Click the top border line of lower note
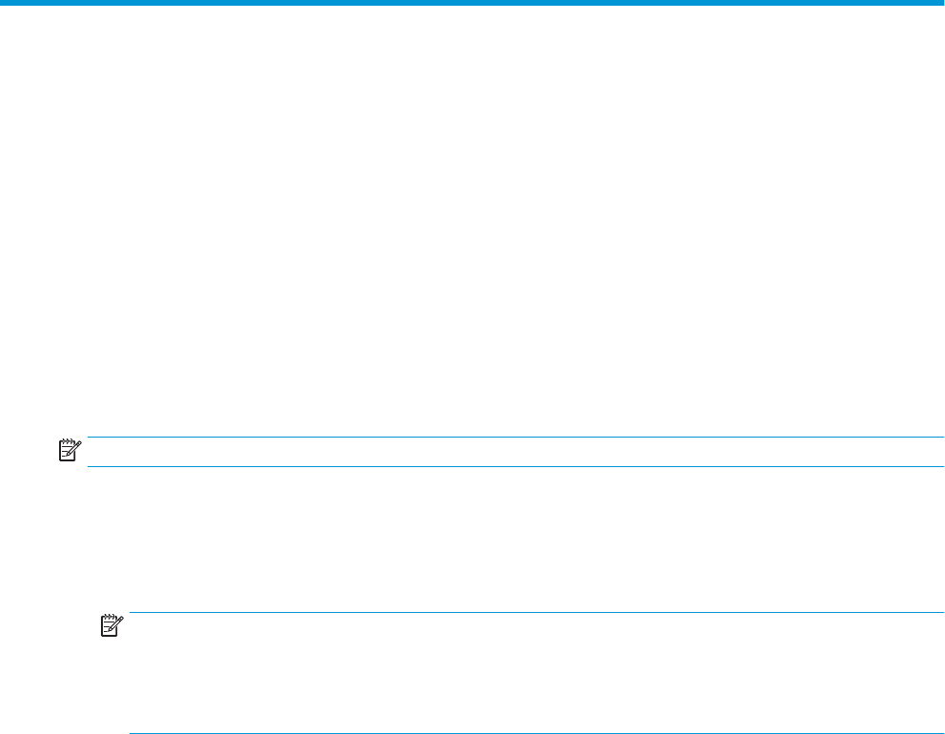 coord(533,613)
